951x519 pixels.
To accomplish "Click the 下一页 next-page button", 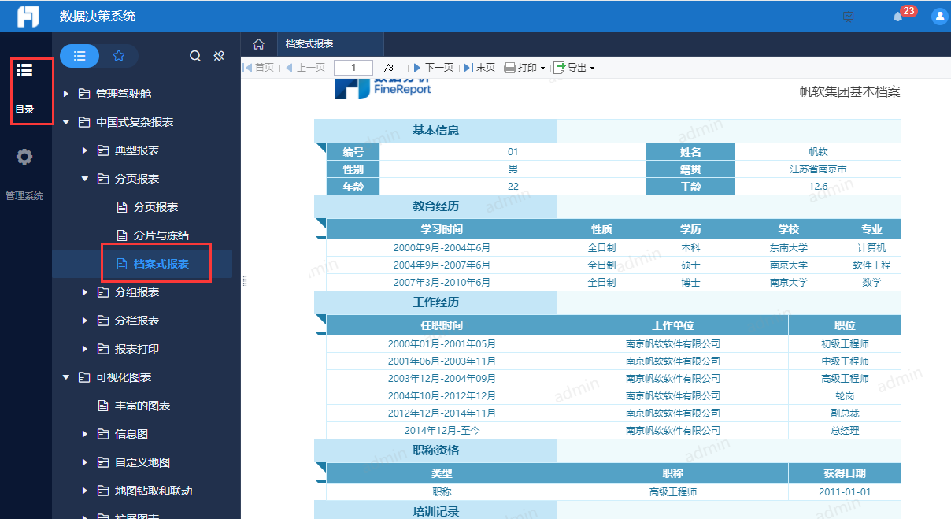I will tap(434, 68).
